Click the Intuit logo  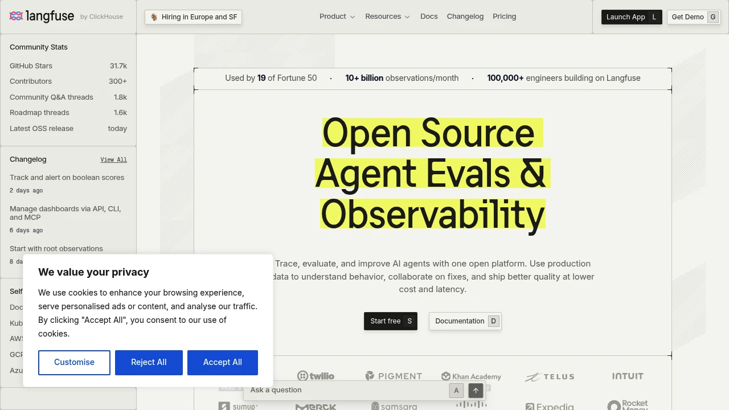[x=628, y=376]
